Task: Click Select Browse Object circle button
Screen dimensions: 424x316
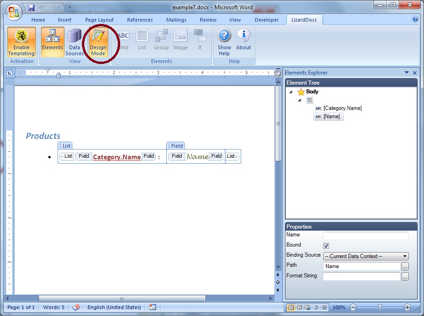Action: coord(278,282)
